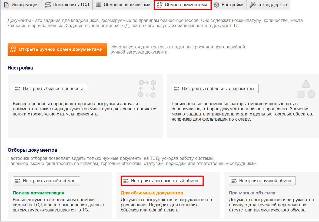Open the Обмен справочниками tab

click(x=123, y=5)
